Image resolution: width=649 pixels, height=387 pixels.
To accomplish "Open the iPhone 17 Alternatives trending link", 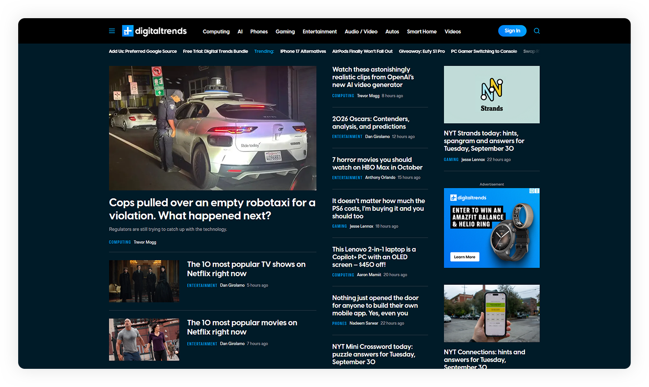I will pyautogui.click(x=303, y=52).
